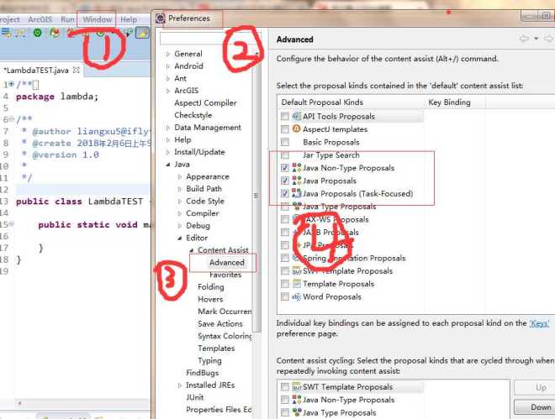This screenshot has height=419, width=555.
Task: Click the SWT Template Proposals icon in default list
Action: point(296,271)
